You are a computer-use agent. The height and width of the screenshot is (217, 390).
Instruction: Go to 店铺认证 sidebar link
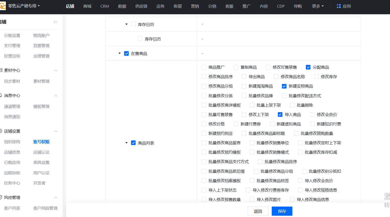point(41,152)
